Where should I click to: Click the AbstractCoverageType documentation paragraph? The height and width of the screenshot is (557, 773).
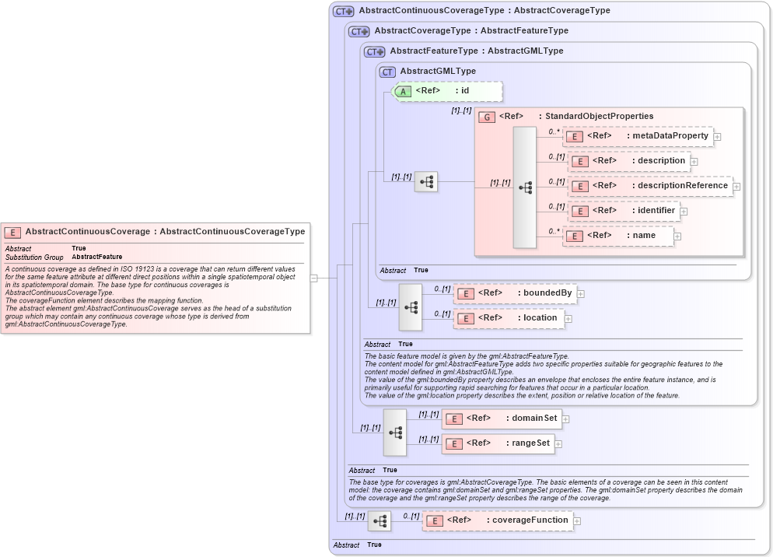point(545,490)
